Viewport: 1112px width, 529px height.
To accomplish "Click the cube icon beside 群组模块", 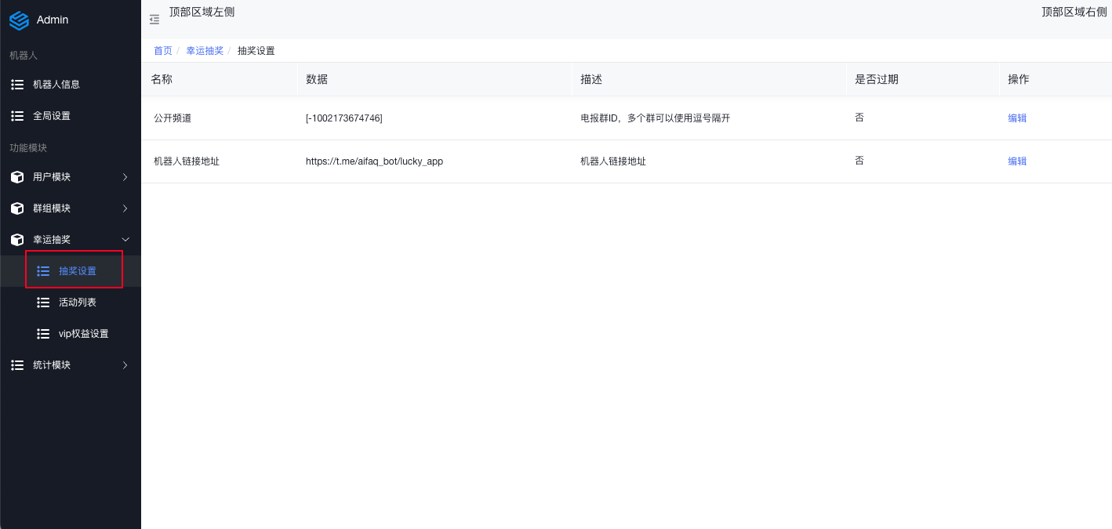I will click(x=17, y=208).
